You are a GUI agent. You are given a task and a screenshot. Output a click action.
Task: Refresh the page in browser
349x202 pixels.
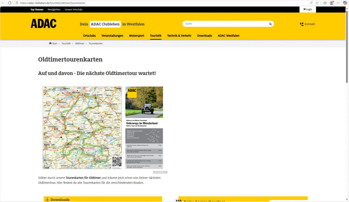point(10,3)
